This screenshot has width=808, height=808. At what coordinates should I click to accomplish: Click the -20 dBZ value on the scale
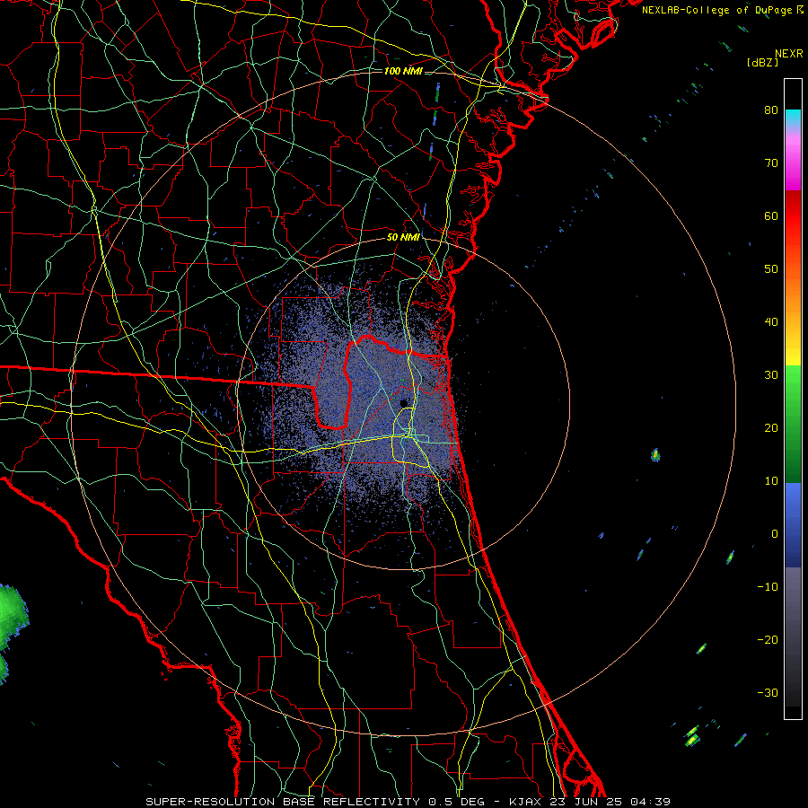point(768,639)
